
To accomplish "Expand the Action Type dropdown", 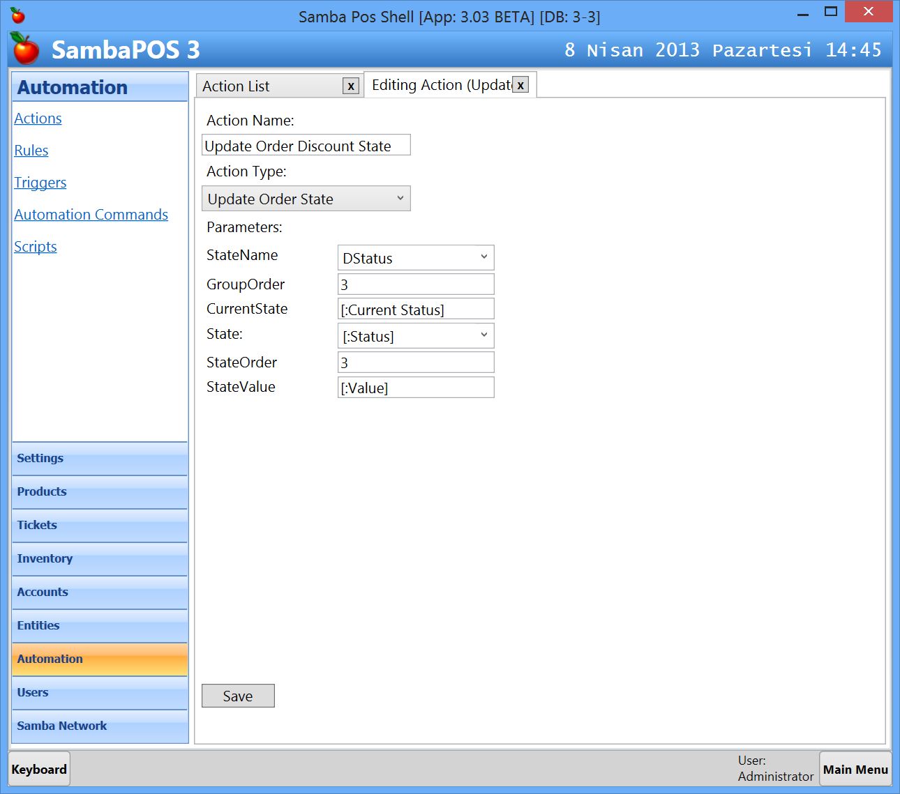I will click(306, 199).
